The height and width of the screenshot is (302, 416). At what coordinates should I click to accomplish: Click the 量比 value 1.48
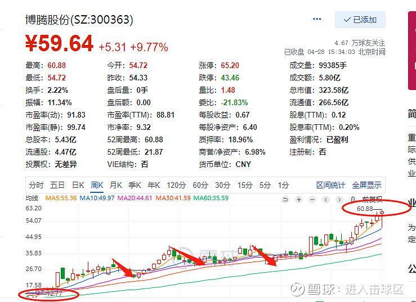(x=228, y=90)
